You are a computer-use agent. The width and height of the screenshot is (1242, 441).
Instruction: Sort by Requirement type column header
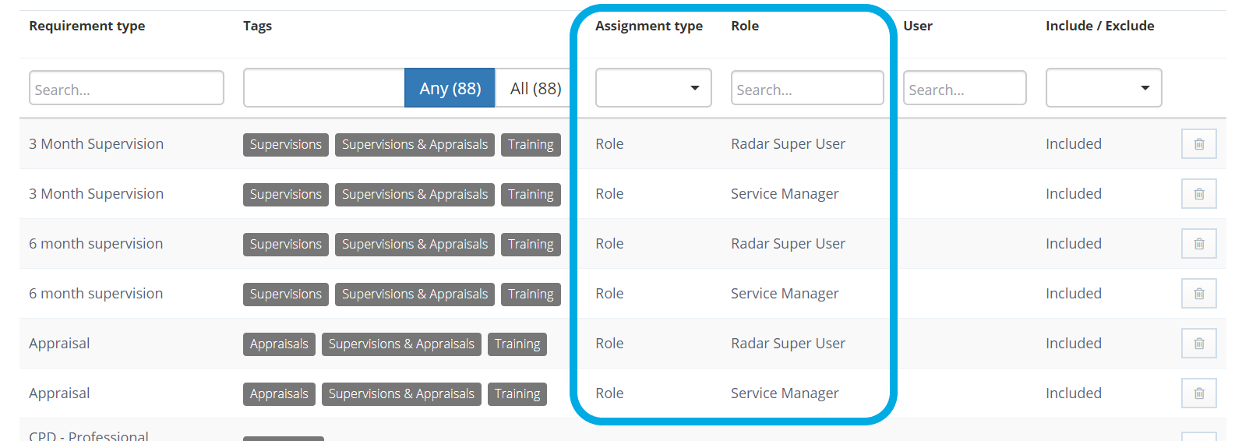pos(87,26)
